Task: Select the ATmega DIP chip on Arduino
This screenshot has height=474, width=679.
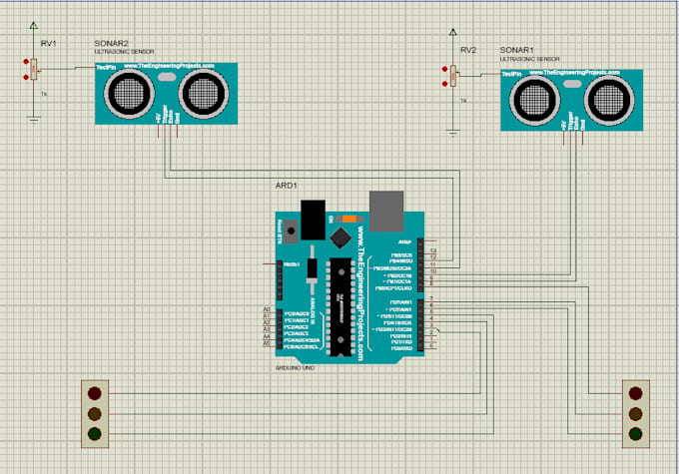Action: click(340, 307)
